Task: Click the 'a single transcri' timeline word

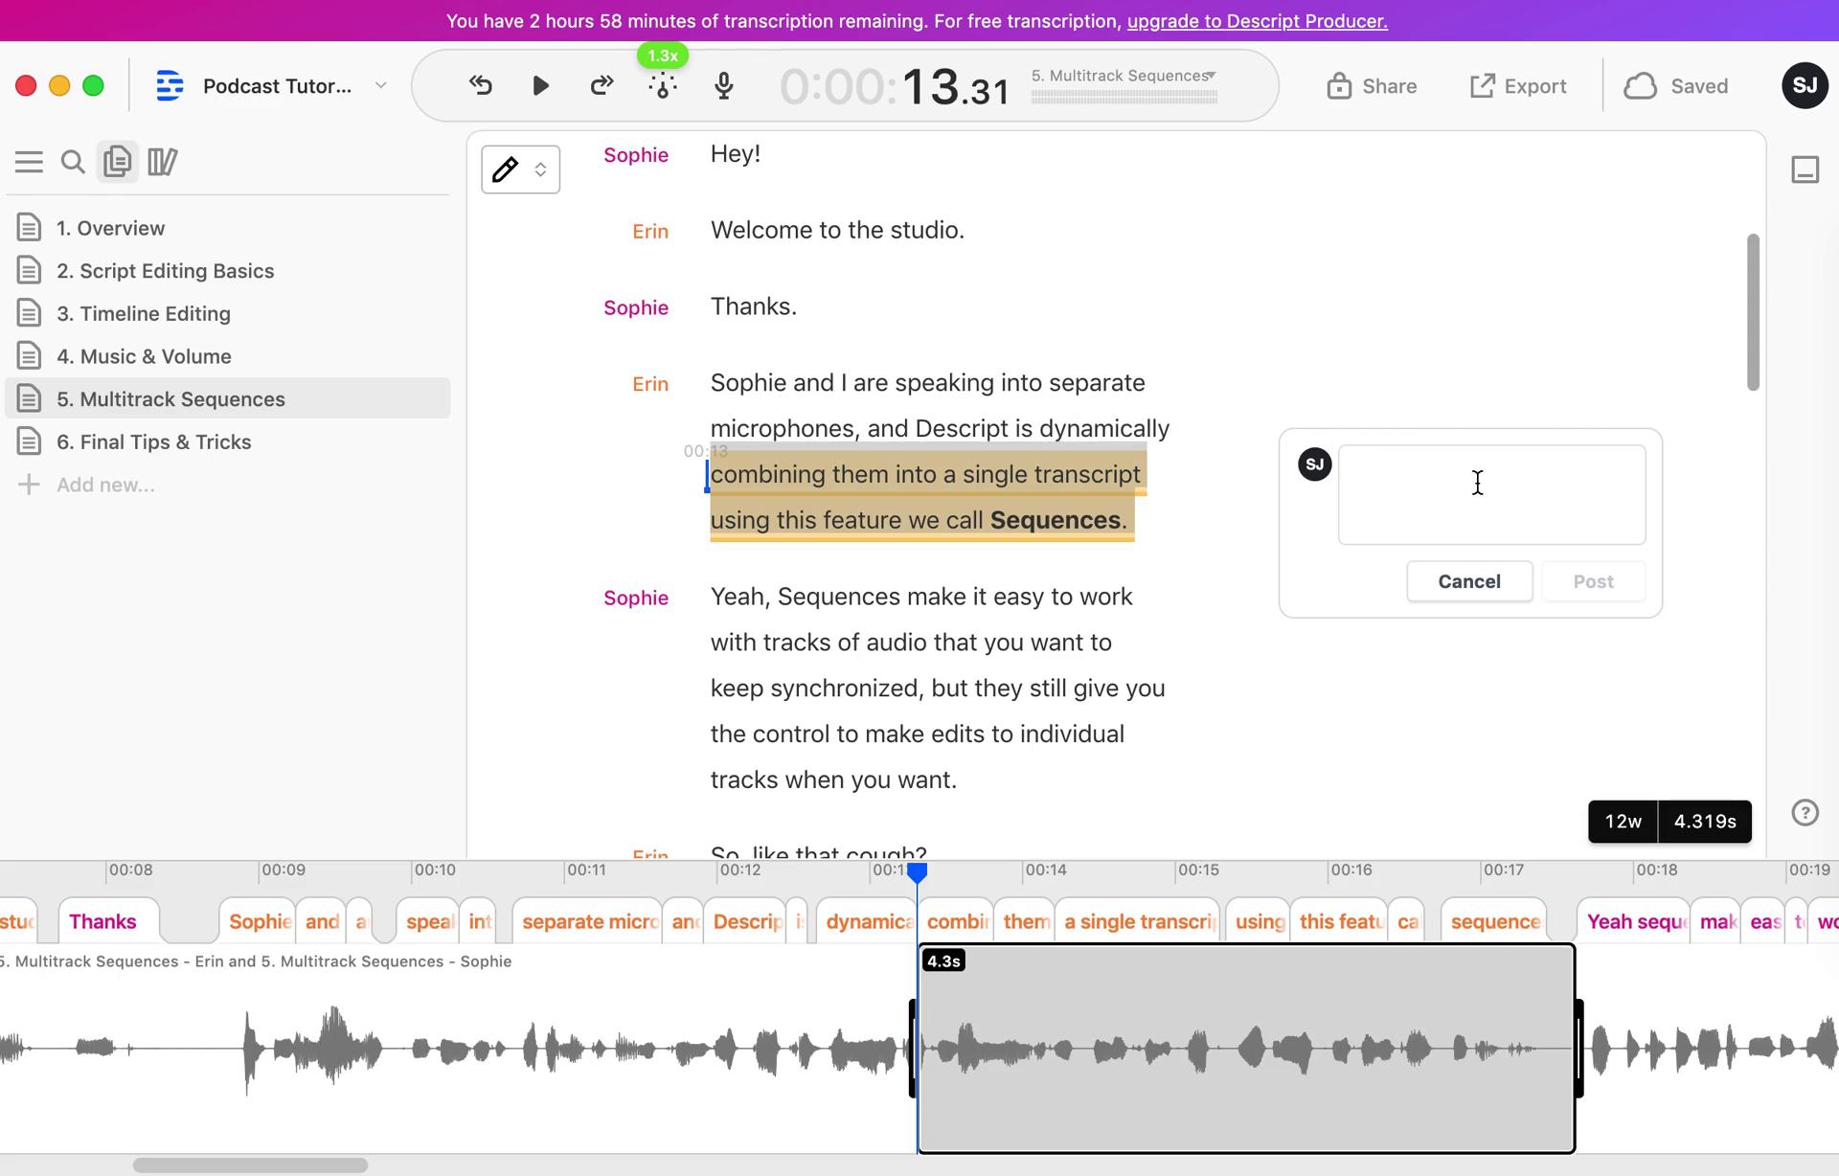Action: (x=1138, y=921)
